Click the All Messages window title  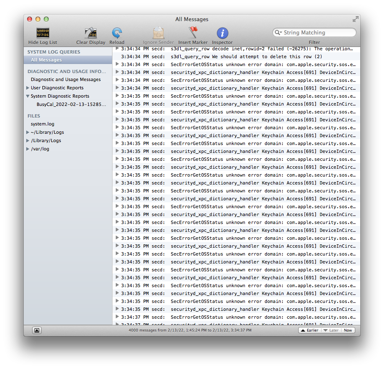click(192, 19)
